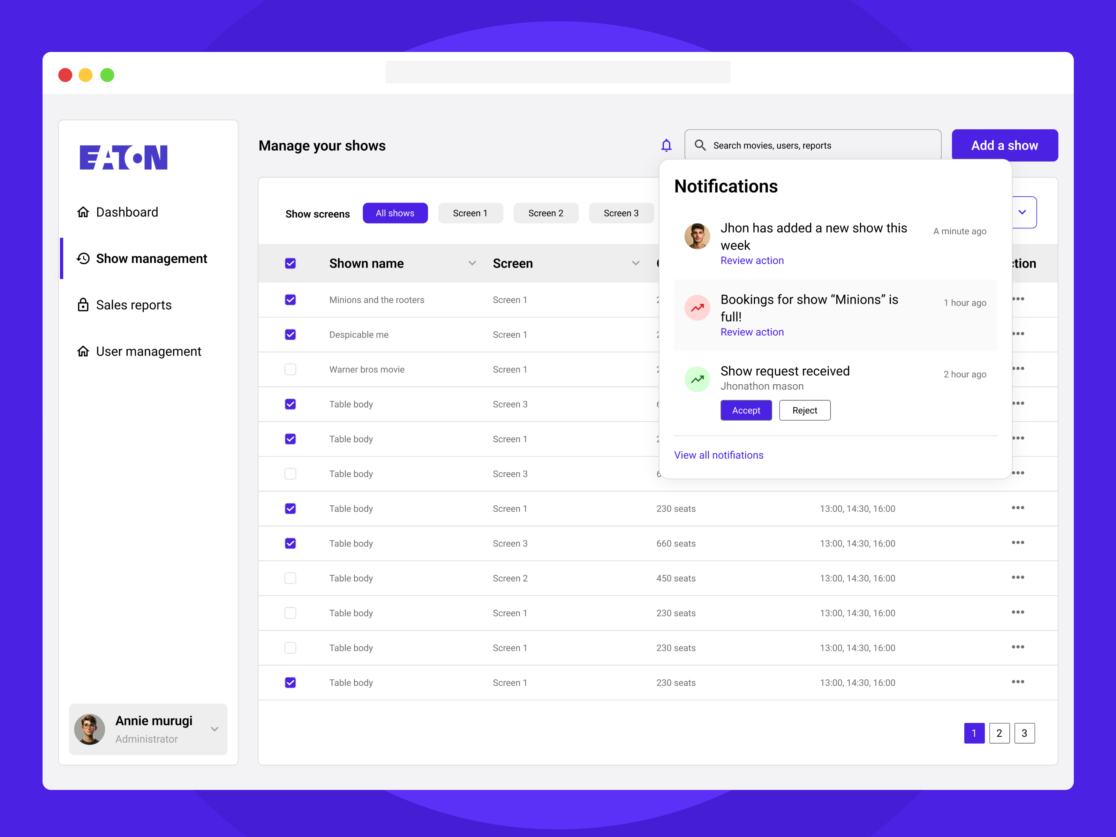
Task: Select the All shows filter
Action: point(395,213)
